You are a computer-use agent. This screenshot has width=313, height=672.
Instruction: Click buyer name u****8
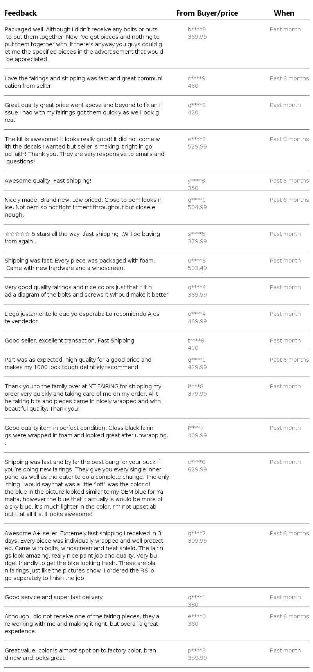pyautogui.click(x=196, y=261)
